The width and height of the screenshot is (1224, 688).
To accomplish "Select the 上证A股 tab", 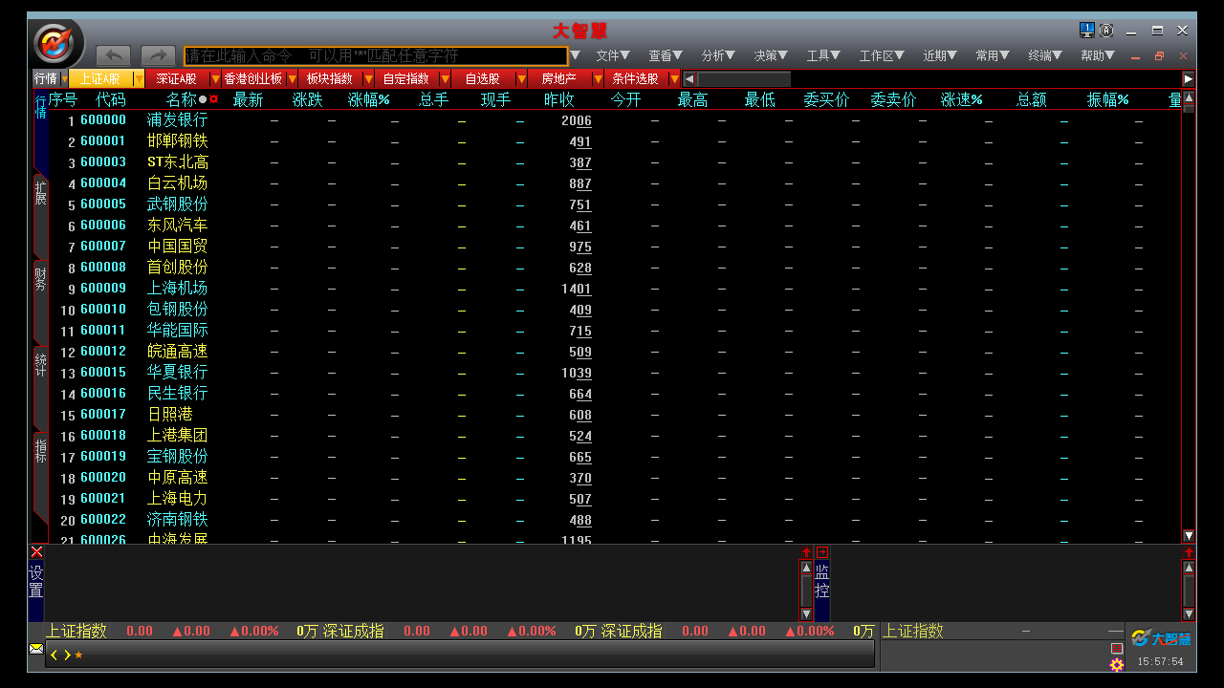I will 100,78.
